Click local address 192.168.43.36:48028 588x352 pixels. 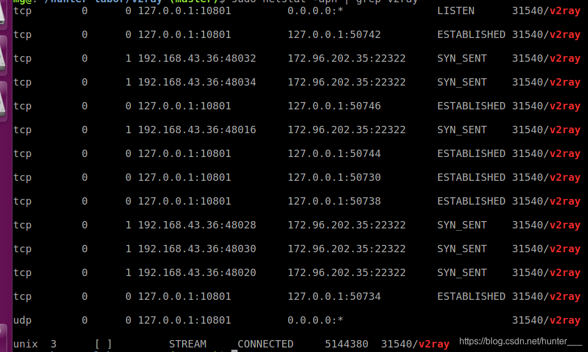pyautogui.click(x=197, y=225)
